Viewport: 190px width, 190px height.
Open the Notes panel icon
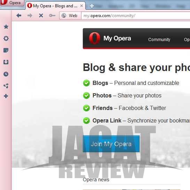(x=6, y=50)
